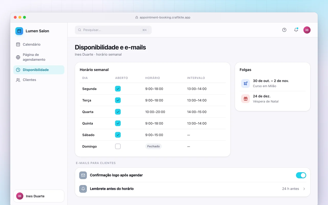Viewport: 328px width, 205px height.
Task: Uncheck the Quinta open checkbox
Action: coord(118,123)
